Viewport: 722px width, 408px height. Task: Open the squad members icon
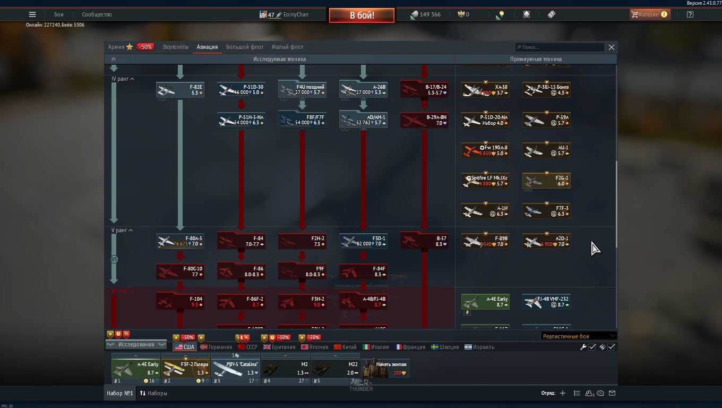coord(589,394)
